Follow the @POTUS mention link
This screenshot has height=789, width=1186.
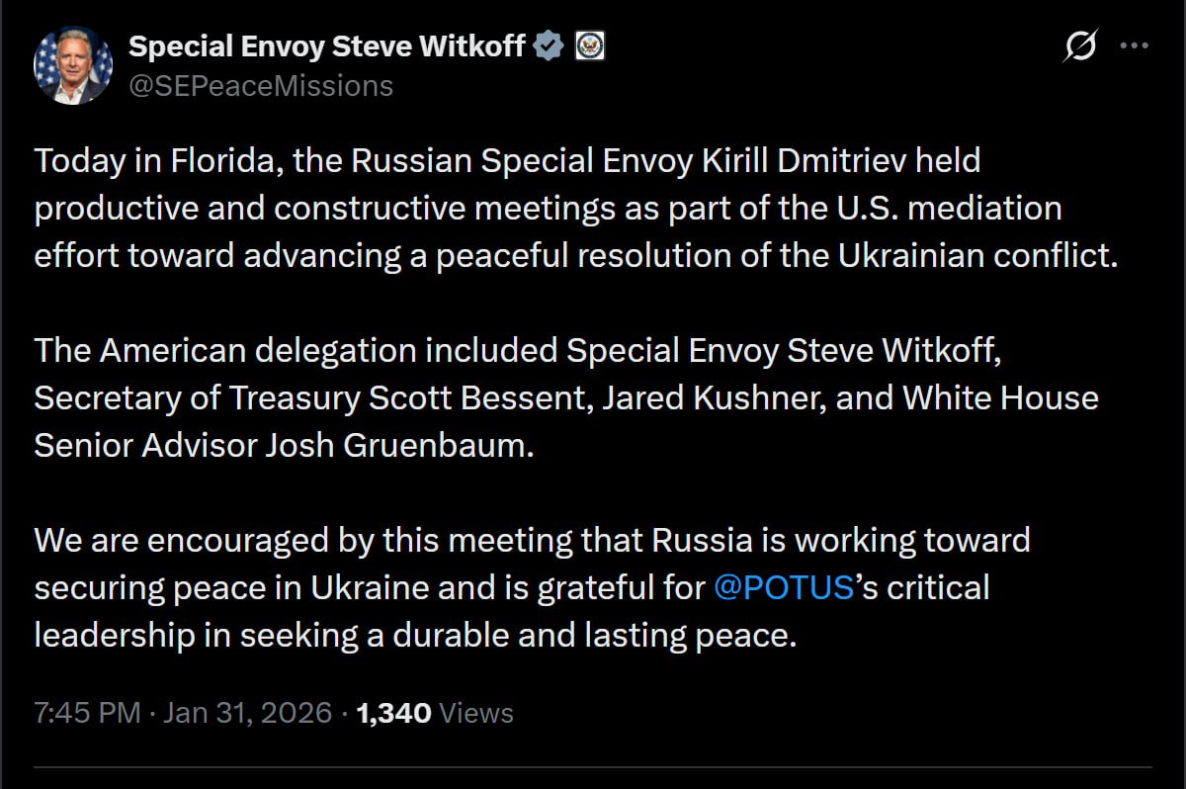point(783,587)
